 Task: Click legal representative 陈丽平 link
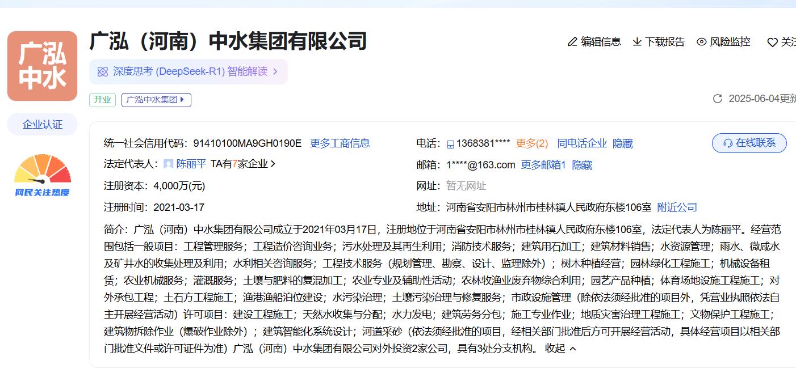coord(191,164)
